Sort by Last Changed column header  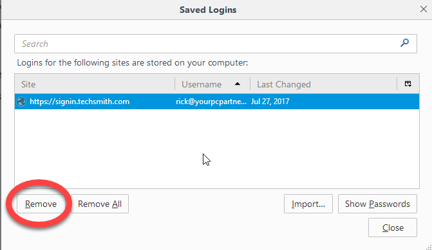323,84
